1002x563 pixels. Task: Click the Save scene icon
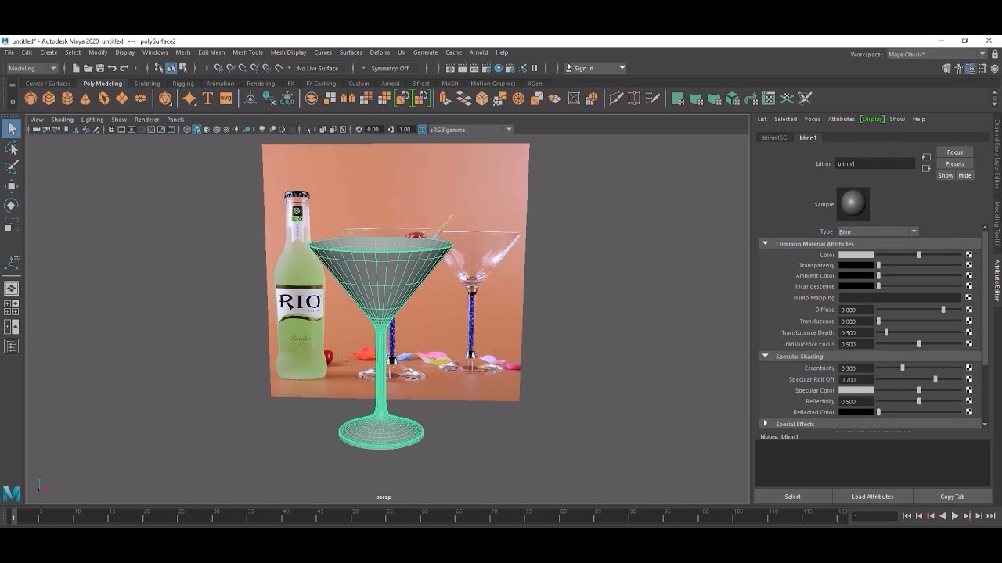point(99,68)
